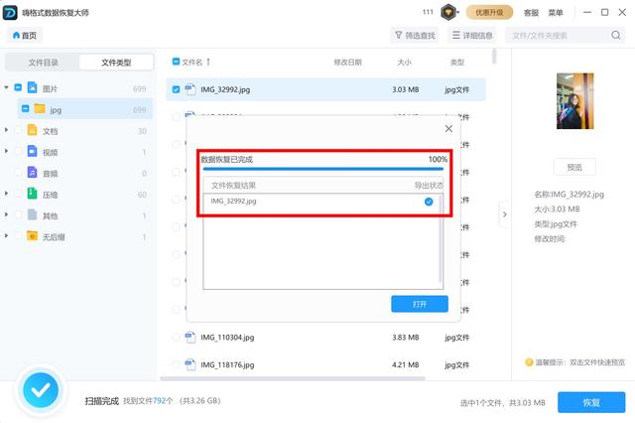Check the 无后缀 category checkbox
Screen dimensions: 635x423
18,235
